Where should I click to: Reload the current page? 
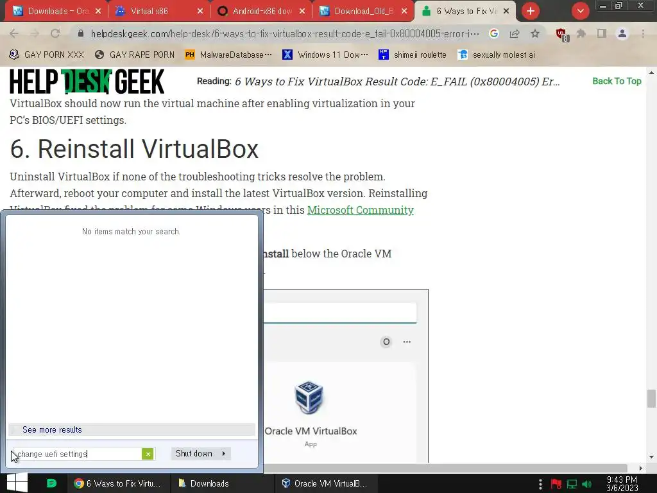pos(55,33)
